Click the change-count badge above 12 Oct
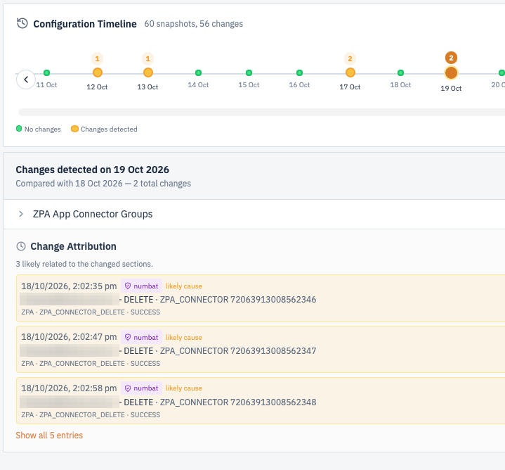The image size is (505, 470). [x=97, y=58]
